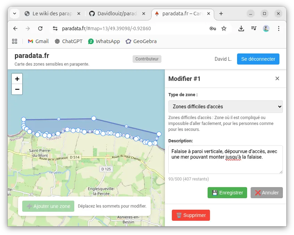The height and width of the screenshot is (235, 294).
Task: Select the polygon's top vertex at the bend
Action: click(94, 118)
